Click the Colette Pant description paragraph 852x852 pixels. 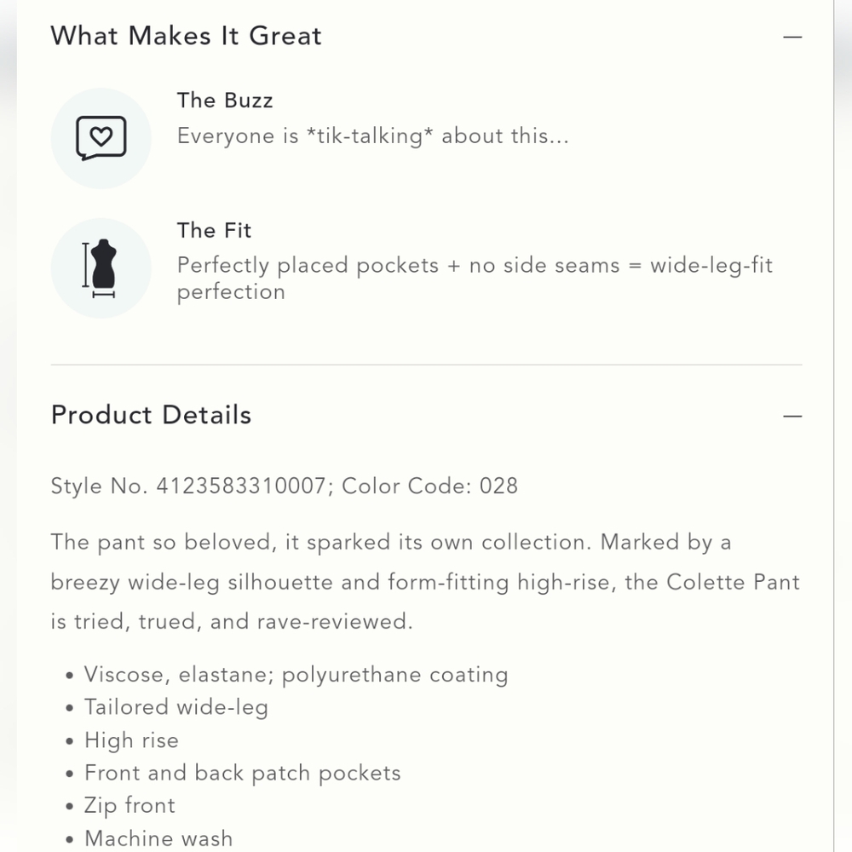[425, 582]
